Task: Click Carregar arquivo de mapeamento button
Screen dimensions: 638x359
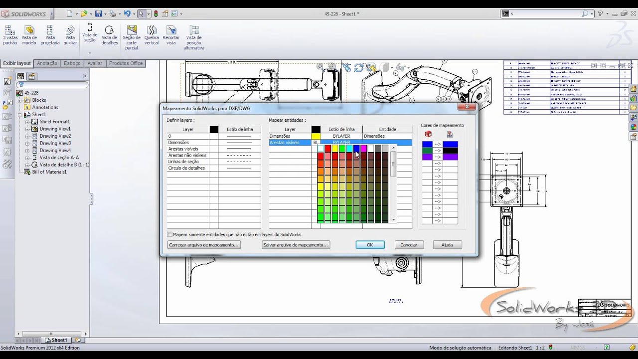Action: [x=204, y=245]
